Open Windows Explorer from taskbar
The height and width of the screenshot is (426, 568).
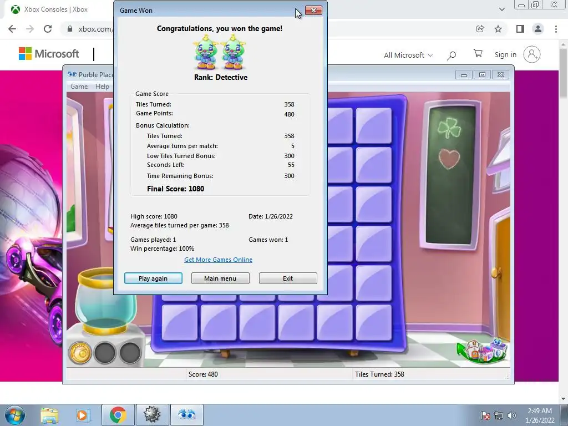[49, 415]
